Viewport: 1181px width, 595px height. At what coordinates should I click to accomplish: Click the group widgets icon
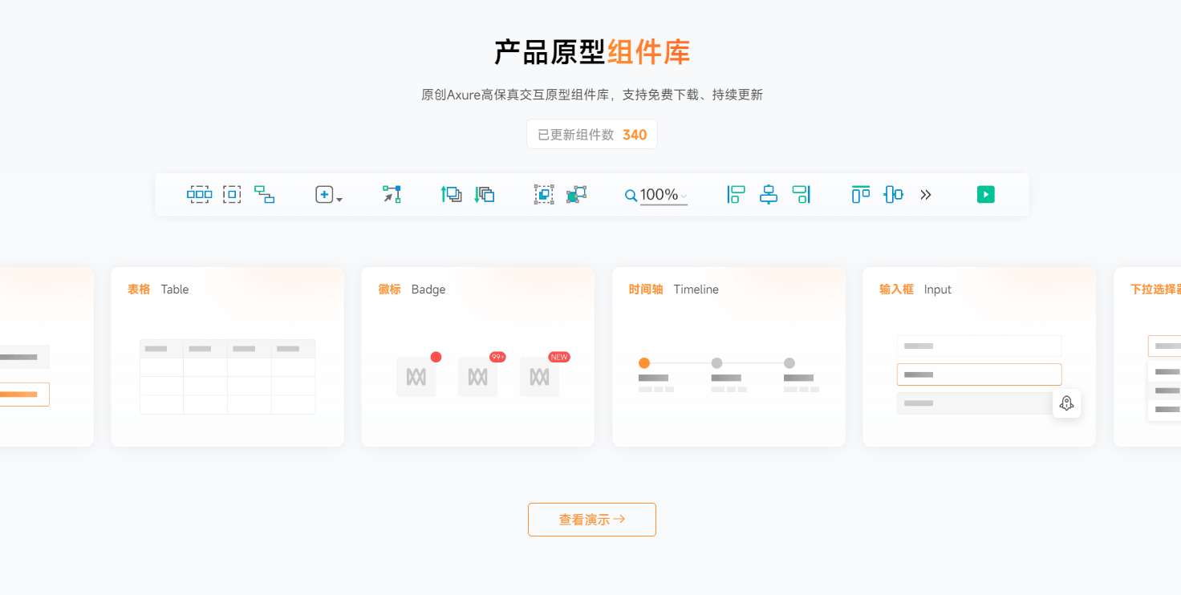pyautogui.click(x=544, y=194)
